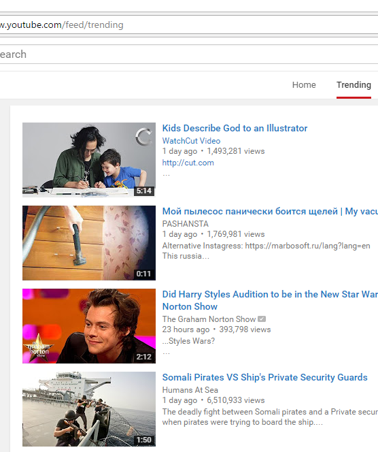Click '1,493,281 views' text
The height and width of the screenshot is (452, 378).
coord(236,151)
